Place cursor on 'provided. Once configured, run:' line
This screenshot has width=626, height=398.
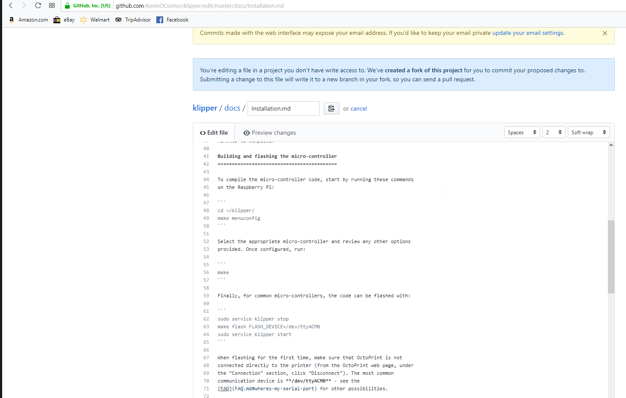coord(261,249)
